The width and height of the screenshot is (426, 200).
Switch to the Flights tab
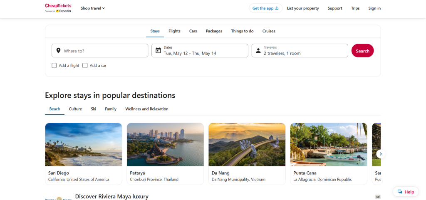(174, 31)
